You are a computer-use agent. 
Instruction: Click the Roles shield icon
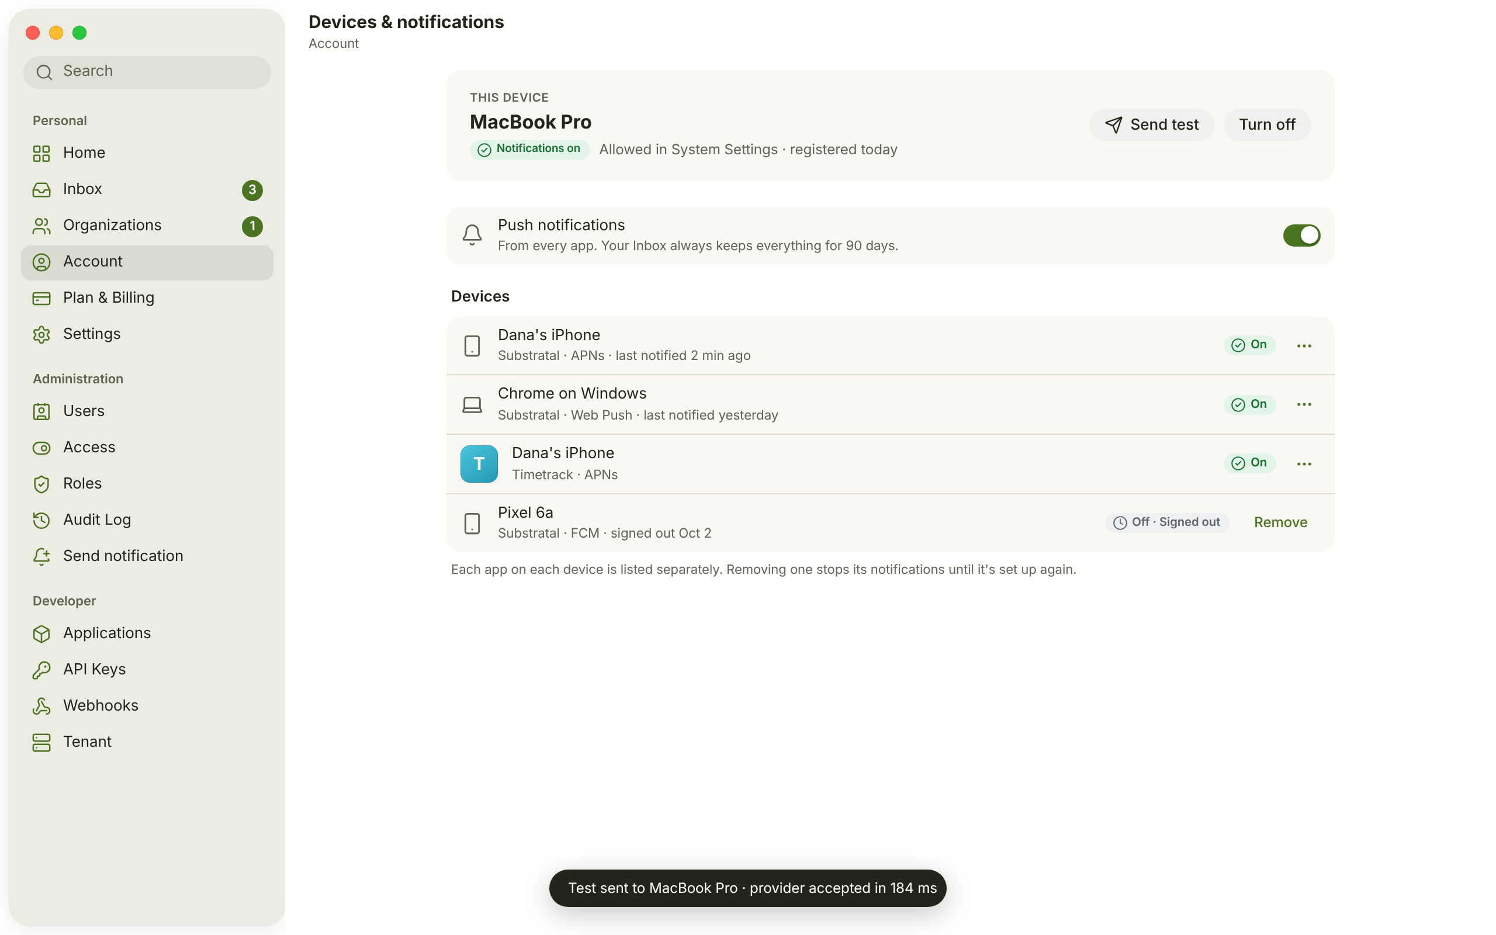click(41, 484)
